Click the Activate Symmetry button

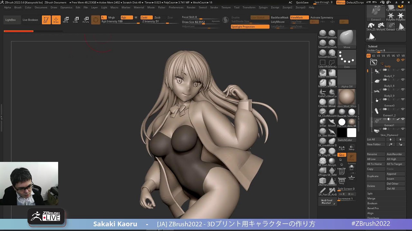coord(322,17)
